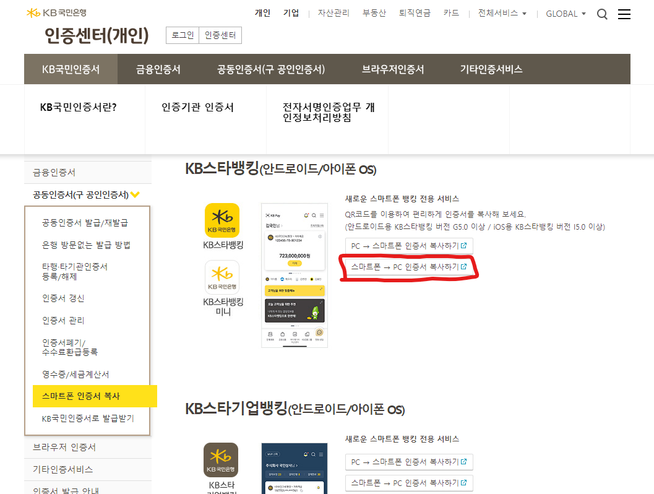Screen dimensions: 654x494
Task: Open 공동인증서 발급/재발급 sidebar item
Action: click(x=85, y=223)
